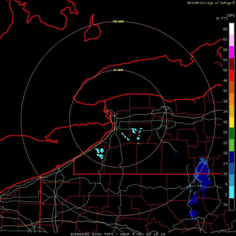Click the '30' legend value
Screen dimensions: 236x236
[225, 122]
